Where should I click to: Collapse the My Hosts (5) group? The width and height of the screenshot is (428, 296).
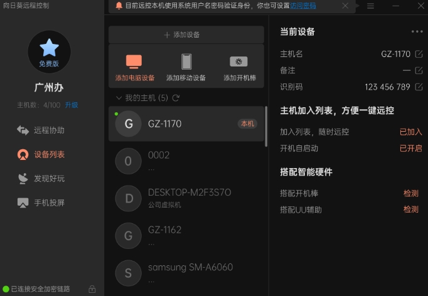119,98
